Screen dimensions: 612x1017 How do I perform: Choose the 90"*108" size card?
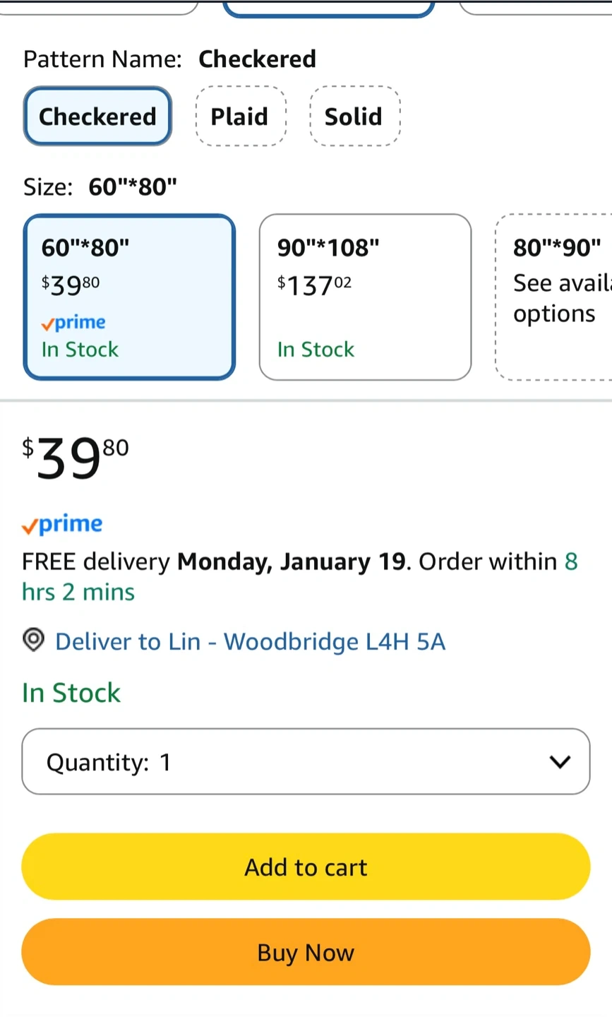tap(365, 297)
